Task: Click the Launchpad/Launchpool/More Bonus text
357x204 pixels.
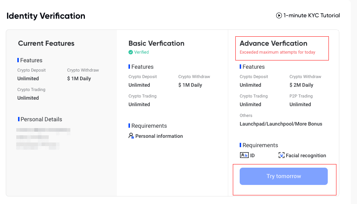Action: point(281,124)
